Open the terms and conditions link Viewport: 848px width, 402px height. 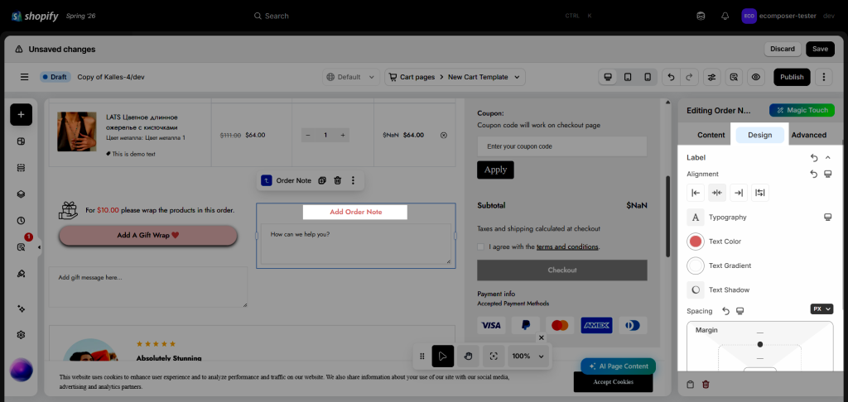tap(567, 247)
